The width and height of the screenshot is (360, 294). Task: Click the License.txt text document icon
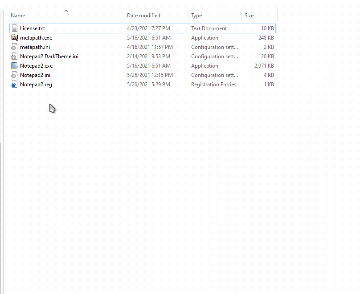[14, 28]
